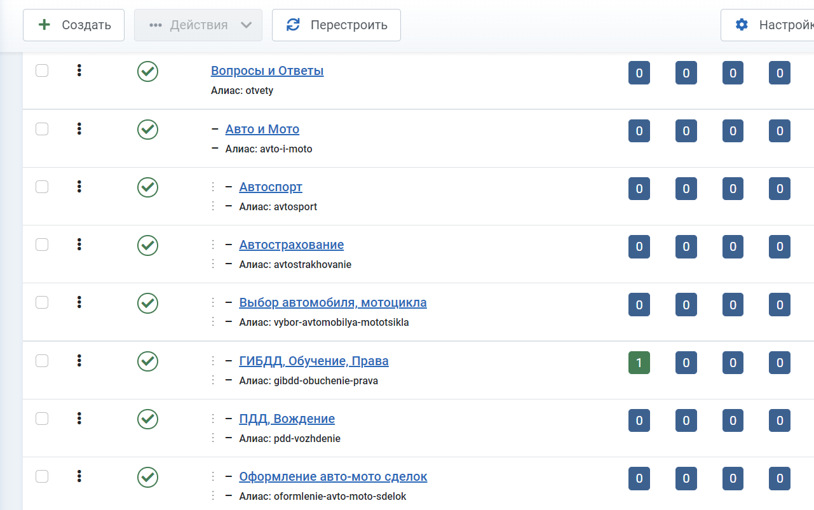This screenshot has width=814, height=510.
Task: Click first blue 0 badge for Авто и Мото
Action: click(639, 131)
